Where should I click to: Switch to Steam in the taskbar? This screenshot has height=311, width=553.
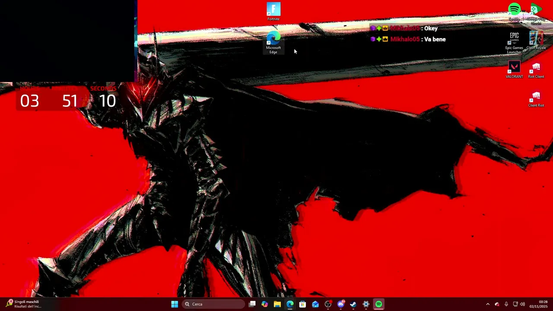(x=353, y=304)
